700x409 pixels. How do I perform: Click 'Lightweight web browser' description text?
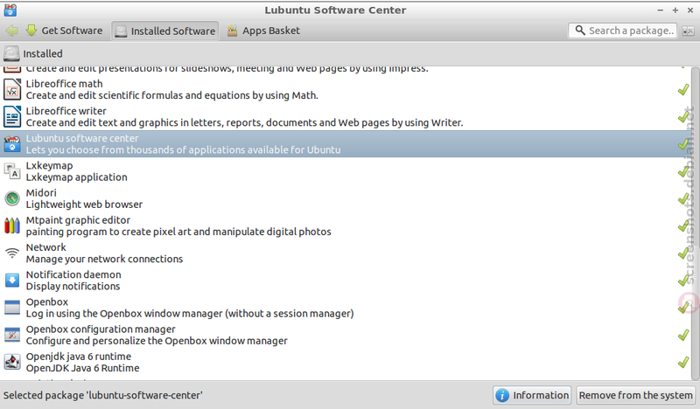[84, 204]
